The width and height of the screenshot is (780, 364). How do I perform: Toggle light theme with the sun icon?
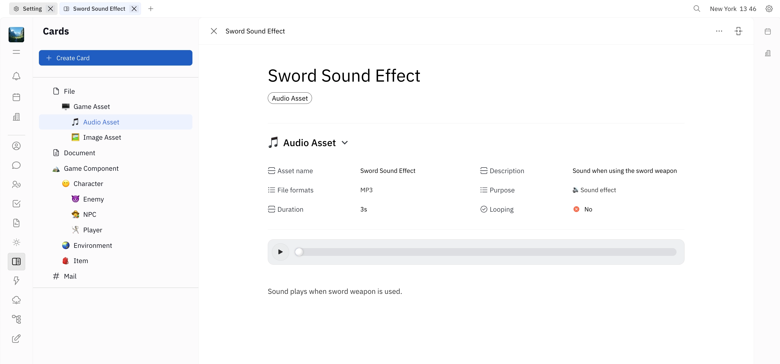click(x=16, y=242)
